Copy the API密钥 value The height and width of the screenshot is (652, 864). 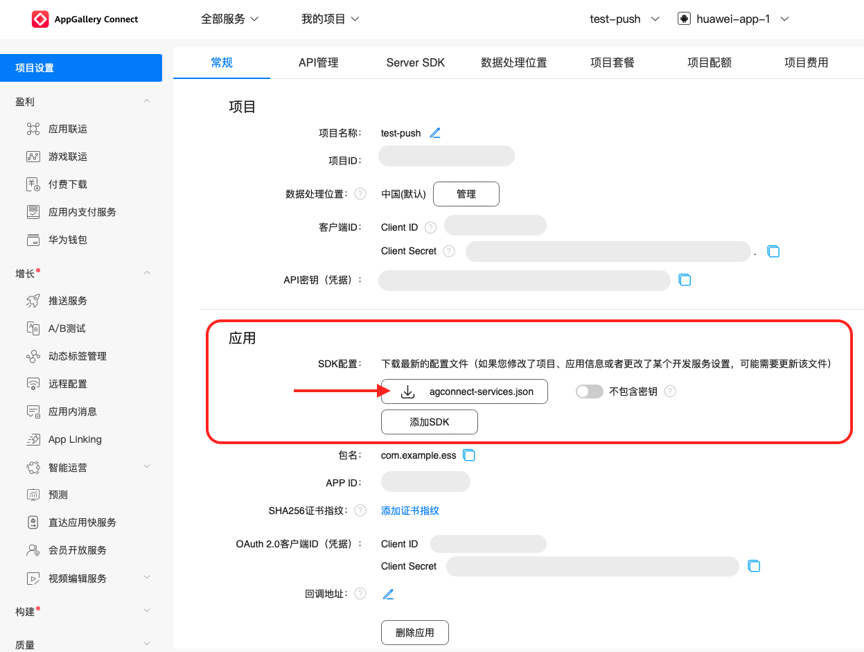685,280
